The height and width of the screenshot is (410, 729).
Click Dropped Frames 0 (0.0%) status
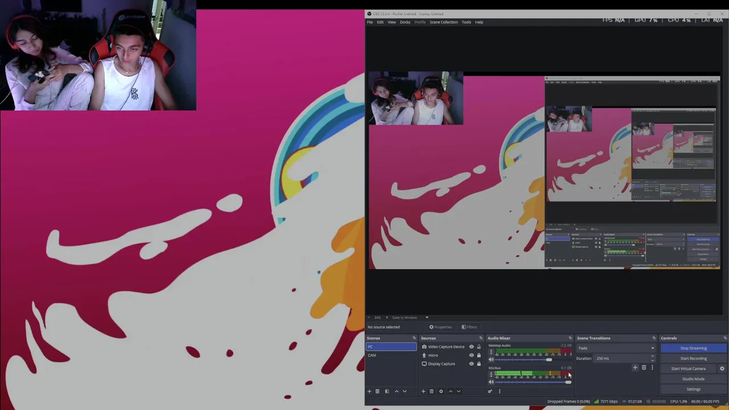pyautogui.click(x=568, y=401)
